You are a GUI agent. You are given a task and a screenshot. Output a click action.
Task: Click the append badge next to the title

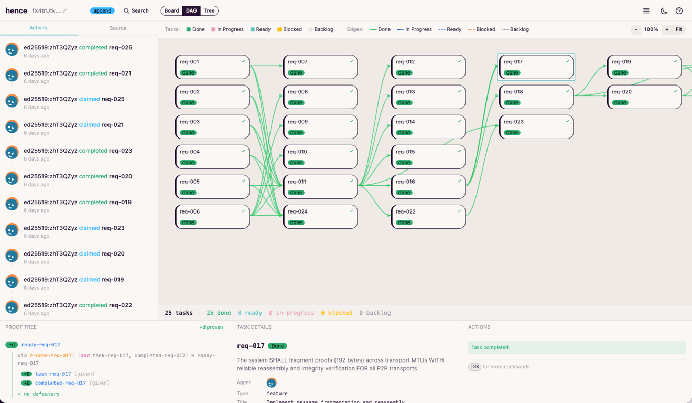click(x=102, y=10)
